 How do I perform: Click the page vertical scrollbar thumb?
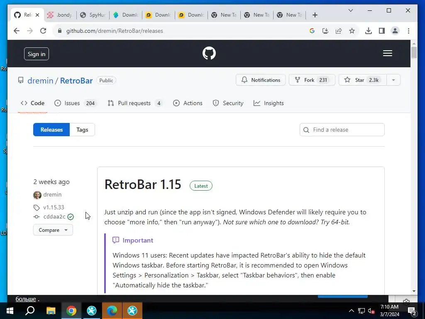click(x=414, y=52)
